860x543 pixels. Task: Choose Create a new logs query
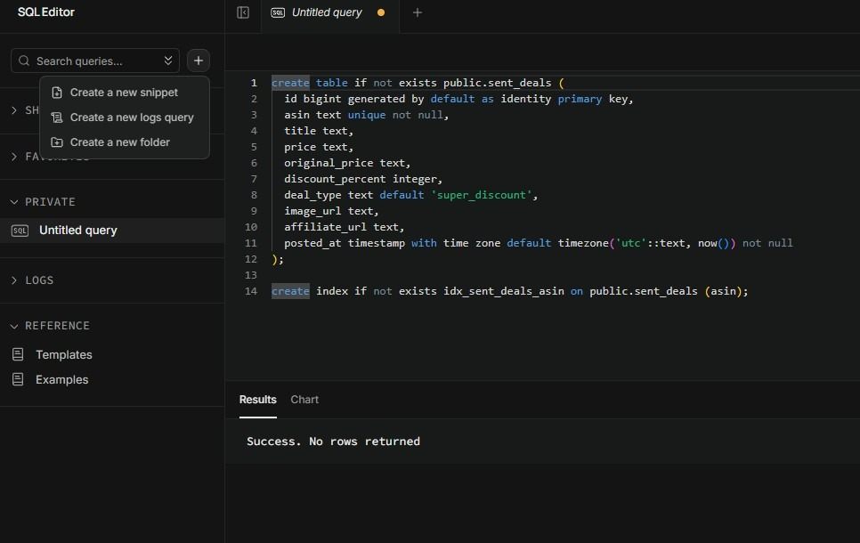(125, 118)
